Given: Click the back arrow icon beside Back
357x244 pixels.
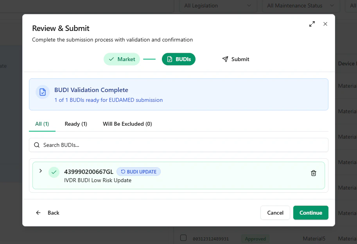Looking at the screenshot, I should [38, 213].
